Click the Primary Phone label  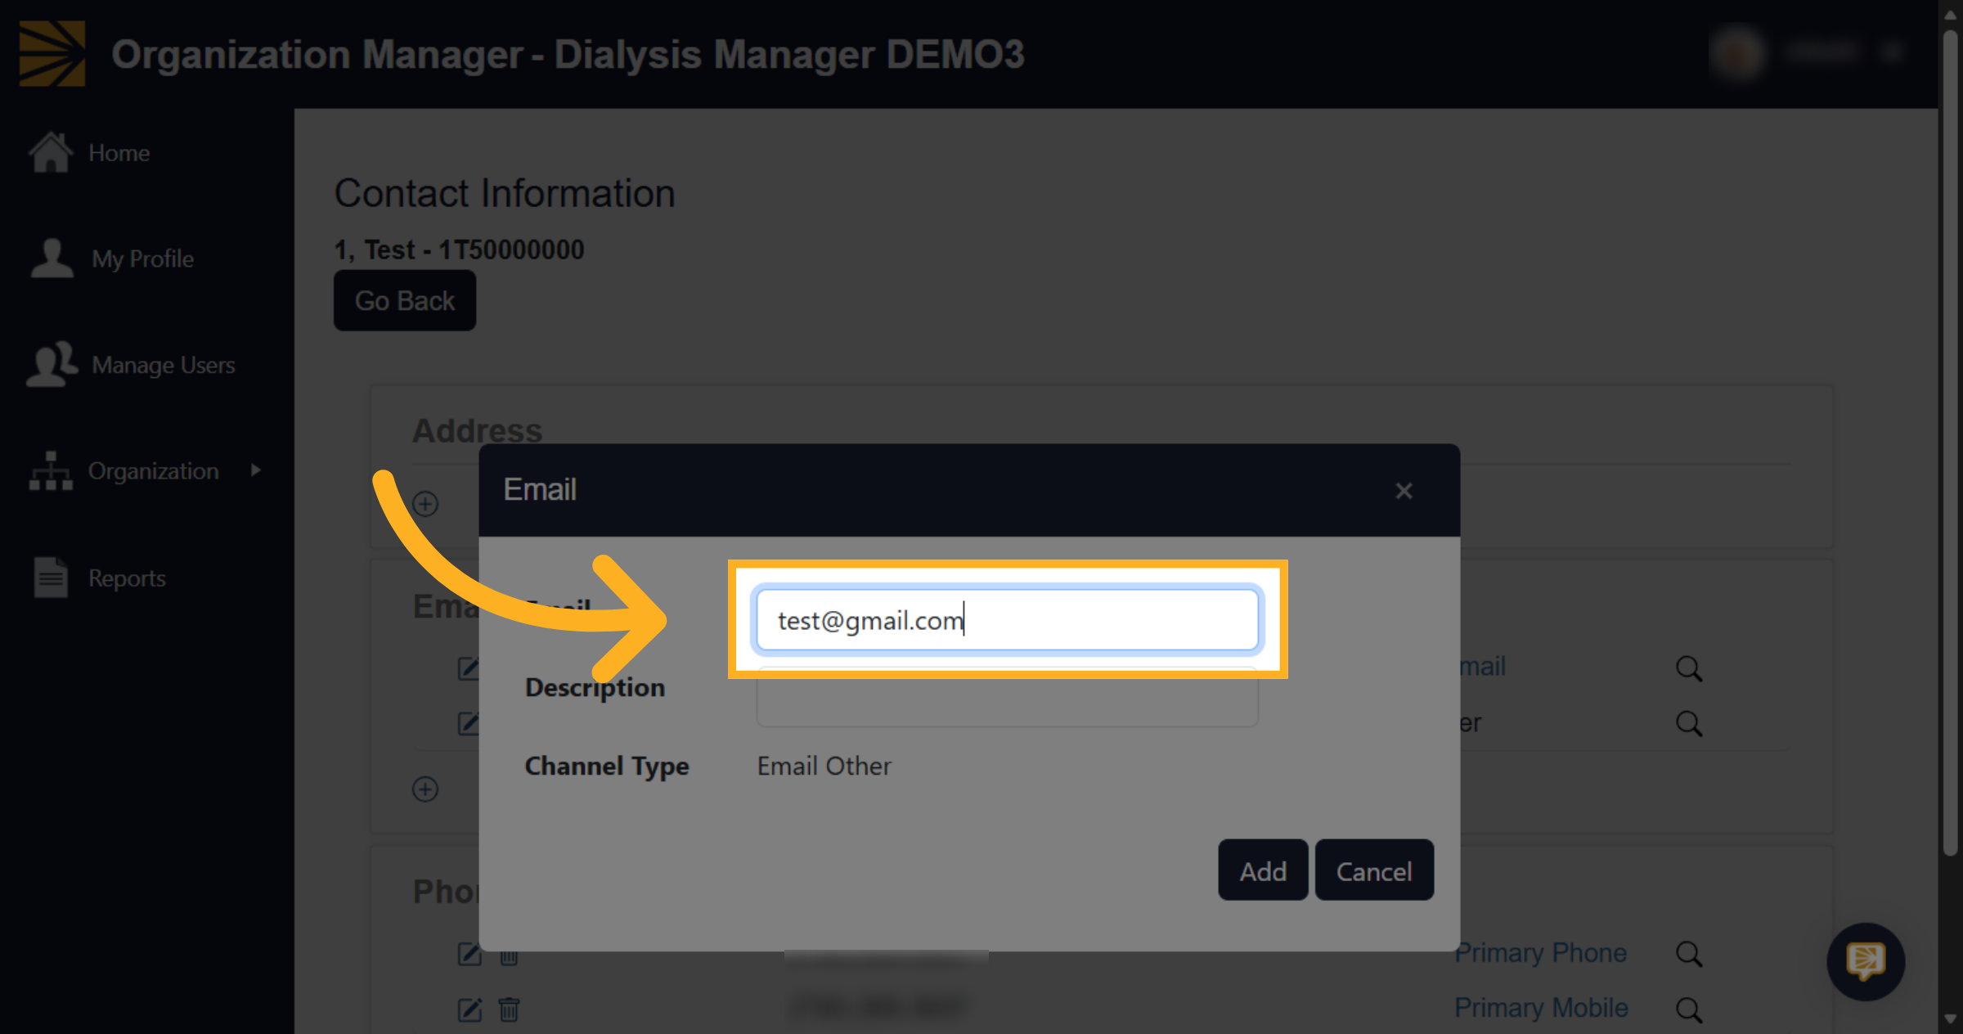click(1541, 953)
